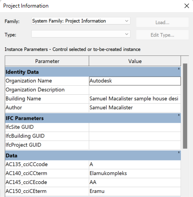Select the IfcSite GUID value cell
This screenshot has height=197, width=193.
(x=135, y=127)
